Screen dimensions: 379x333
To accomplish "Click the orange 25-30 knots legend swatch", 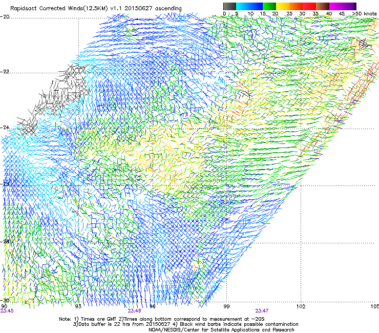I will pos(296,6).
